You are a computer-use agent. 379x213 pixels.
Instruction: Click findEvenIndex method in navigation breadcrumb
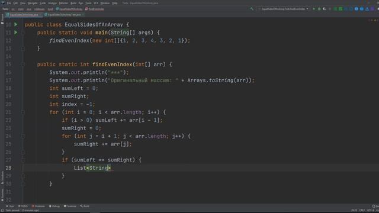(95, 9)
